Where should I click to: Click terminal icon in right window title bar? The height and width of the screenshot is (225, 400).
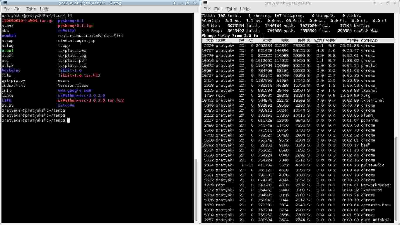click(205, 3)
